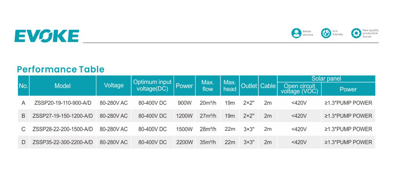Click the New quality productive forces gear icon
The width and height of the screenshot is (394, 169).
tap(356, 33)
